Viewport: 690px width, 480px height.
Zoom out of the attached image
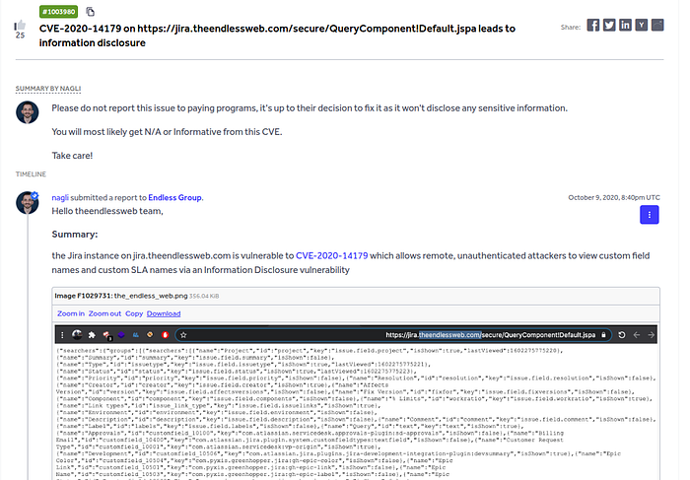pos(104,313)
